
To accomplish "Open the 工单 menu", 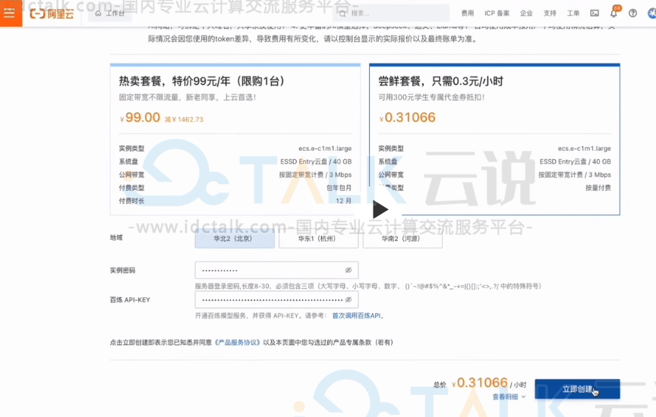I will pos(573,14).
